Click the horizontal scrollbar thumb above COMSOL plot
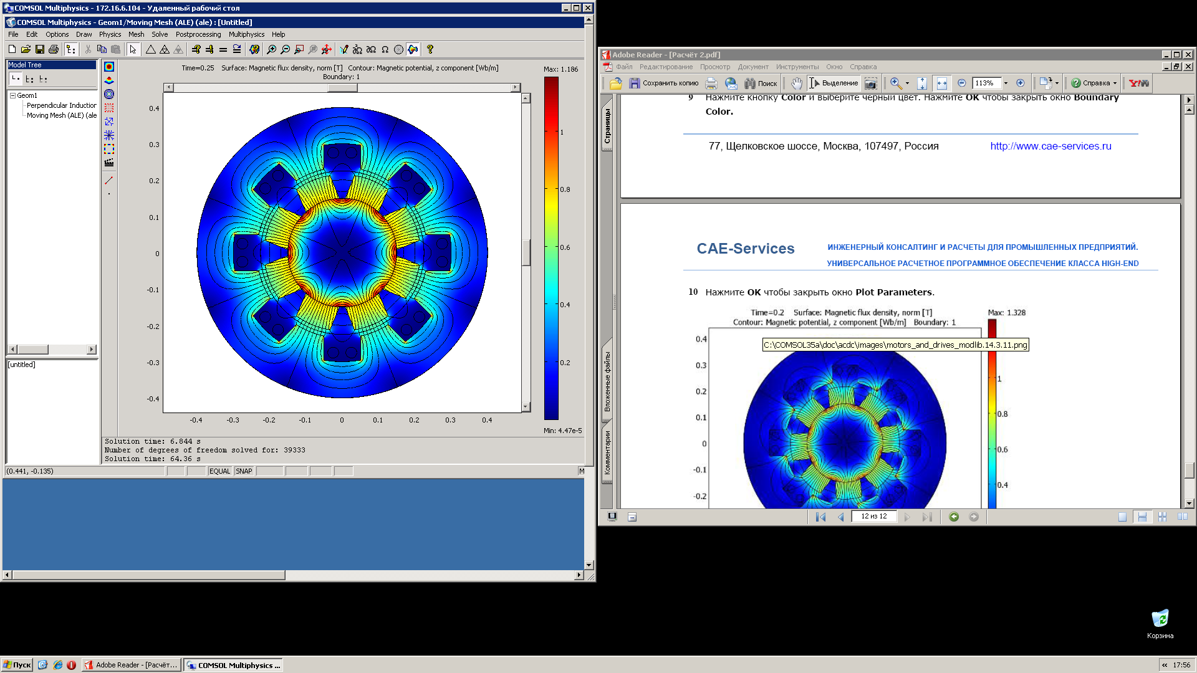Image resolution: width=1197 pixels, height=673 pixels. point(342,88)
